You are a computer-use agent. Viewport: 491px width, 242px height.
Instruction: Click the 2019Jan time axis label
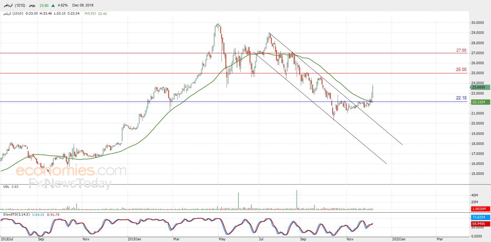pyautogui.click(x=134, y=239)
